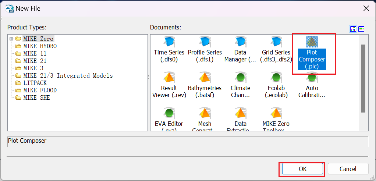
Task: Click the MIKE SHE folder icon
Action: coord(18,98)
